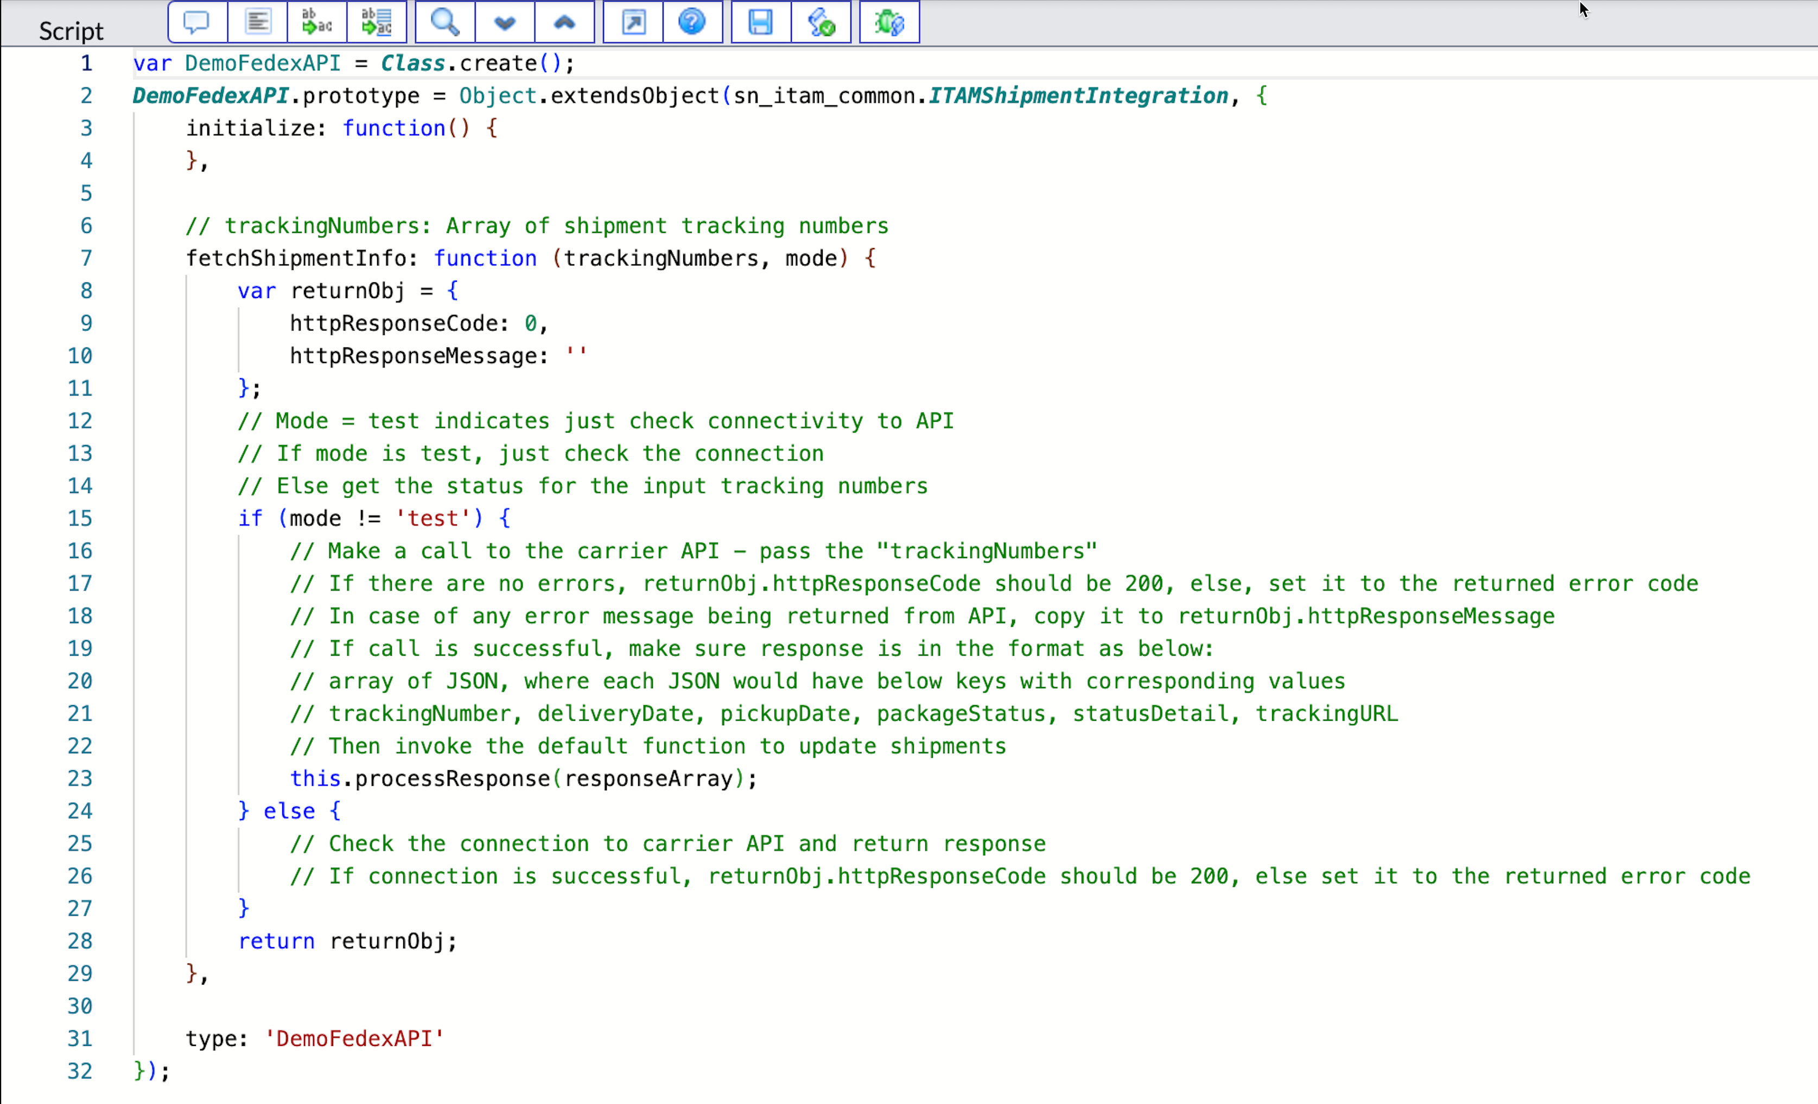The width and height of the screenshot is (1818, 1104).
Task: Click 'var returnObj = {' on line 8
Action: tap(347, 291)
